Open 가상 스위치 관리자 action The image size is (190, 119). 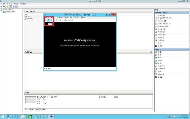click(x=164, y=24)
